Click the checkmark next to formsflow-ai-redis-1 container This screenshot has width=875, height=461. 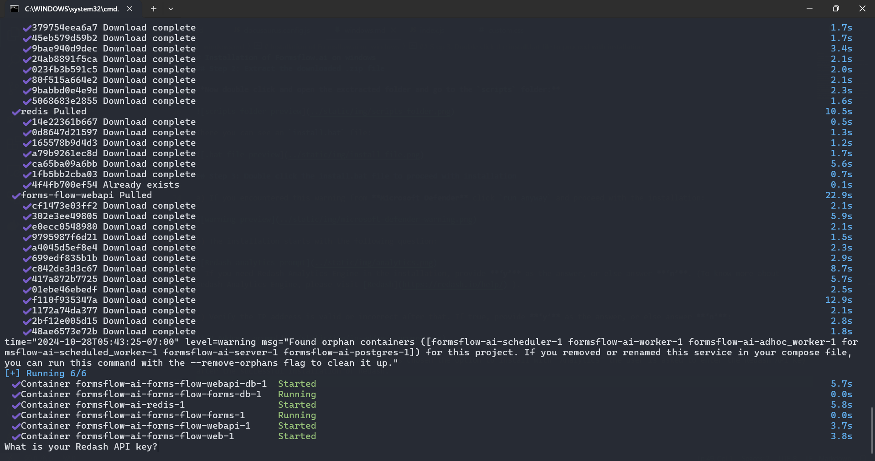click(16, 405)
